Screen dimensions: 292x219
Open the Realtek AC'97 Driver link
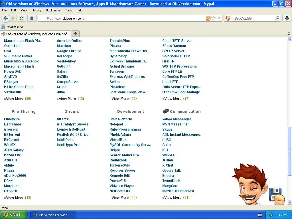[73, 135]
